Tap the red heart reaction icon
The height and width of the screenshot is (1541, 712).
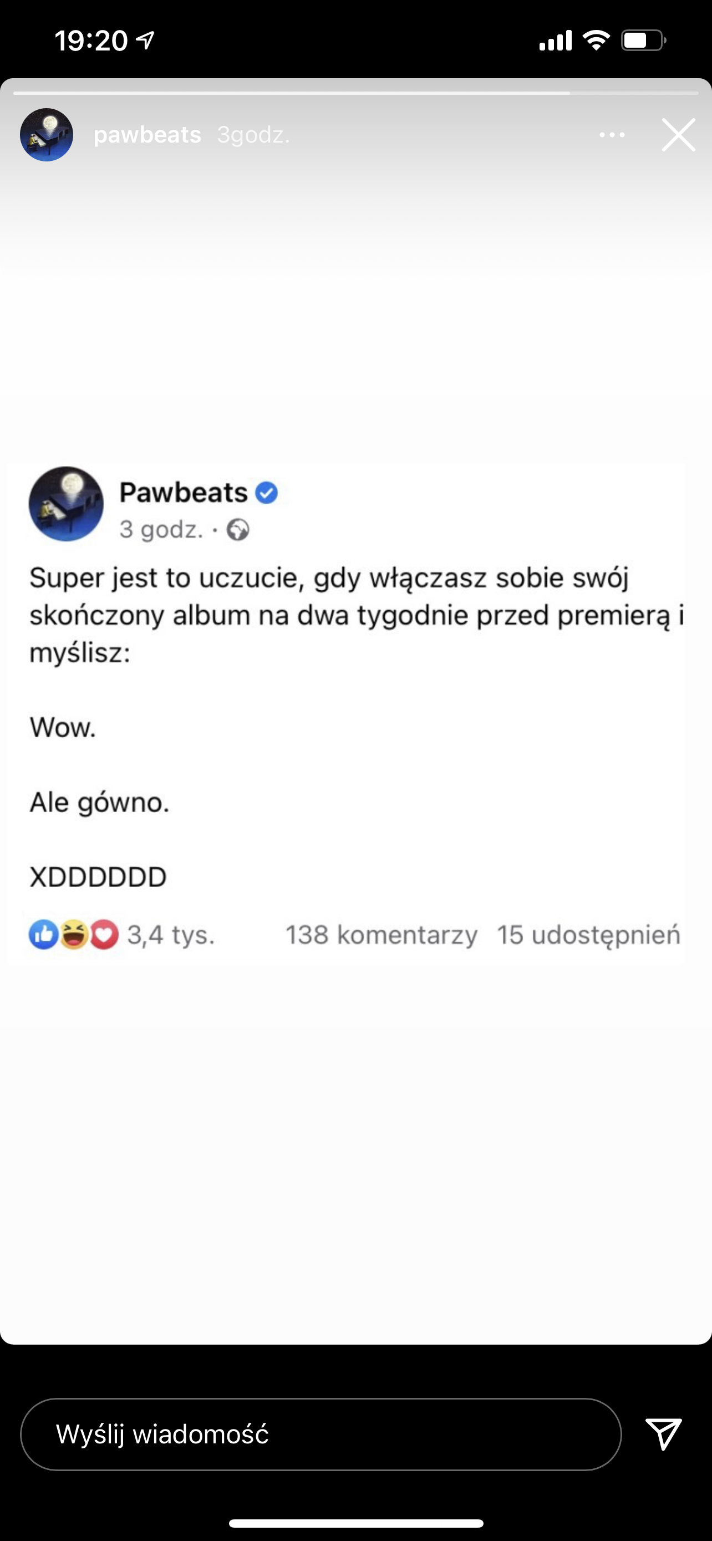(x=104, y=934)
